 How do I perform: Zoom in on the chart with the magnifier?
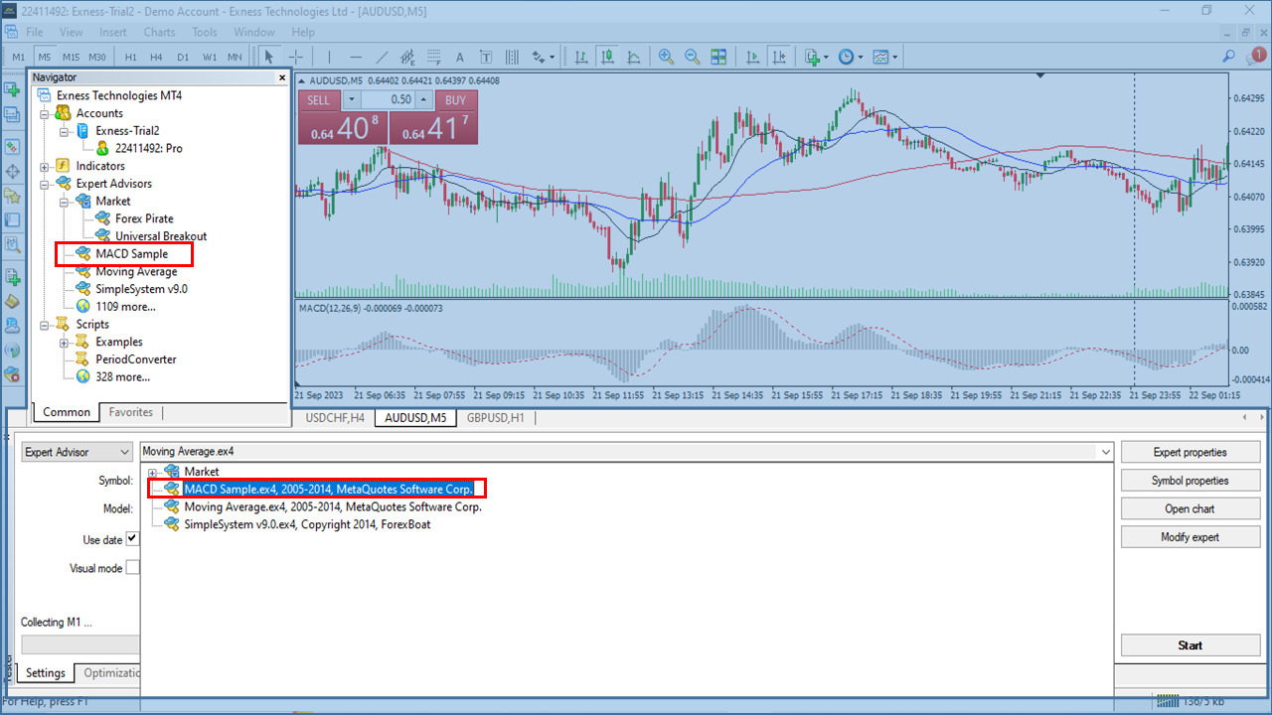pyautogui.click(x=665, y=57)
